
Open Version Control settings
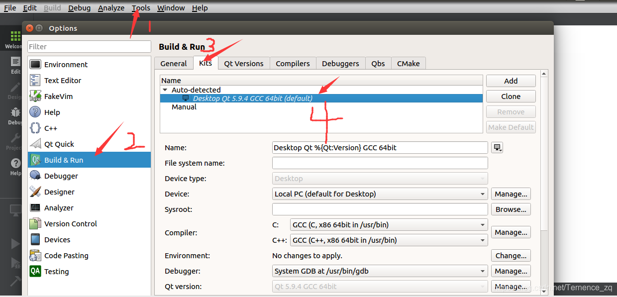point(90,224)
